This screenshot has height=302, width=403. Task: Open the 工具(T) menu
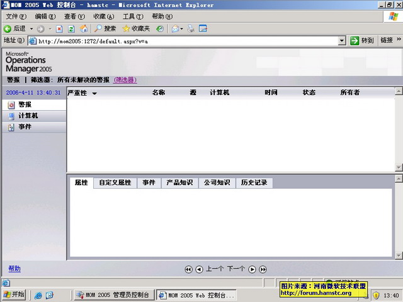point(132,16)
